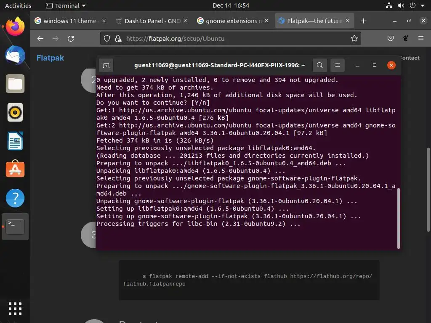Screen dimensions: 431x323
Task: Launch Thunderbird mail from the dock
Action: click(15, 55)
